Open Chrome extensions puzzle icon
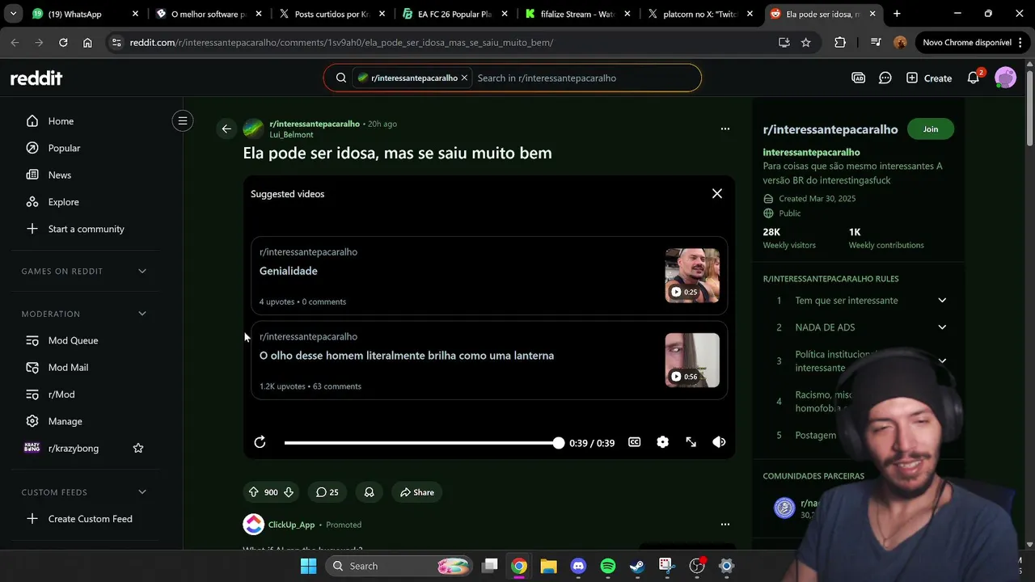This screenshot has height=582, width=1035. coord(840,43)
